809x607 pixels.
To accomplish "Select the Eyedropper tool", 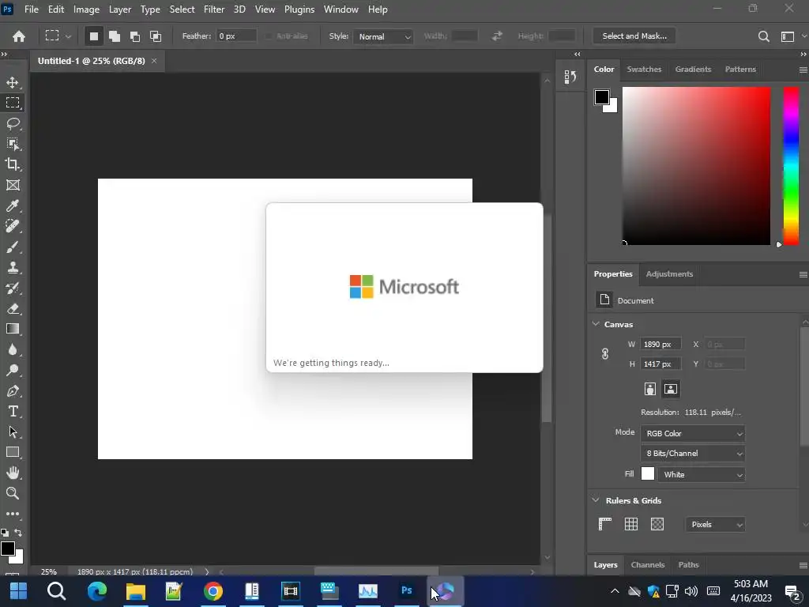I will (13, 206).
